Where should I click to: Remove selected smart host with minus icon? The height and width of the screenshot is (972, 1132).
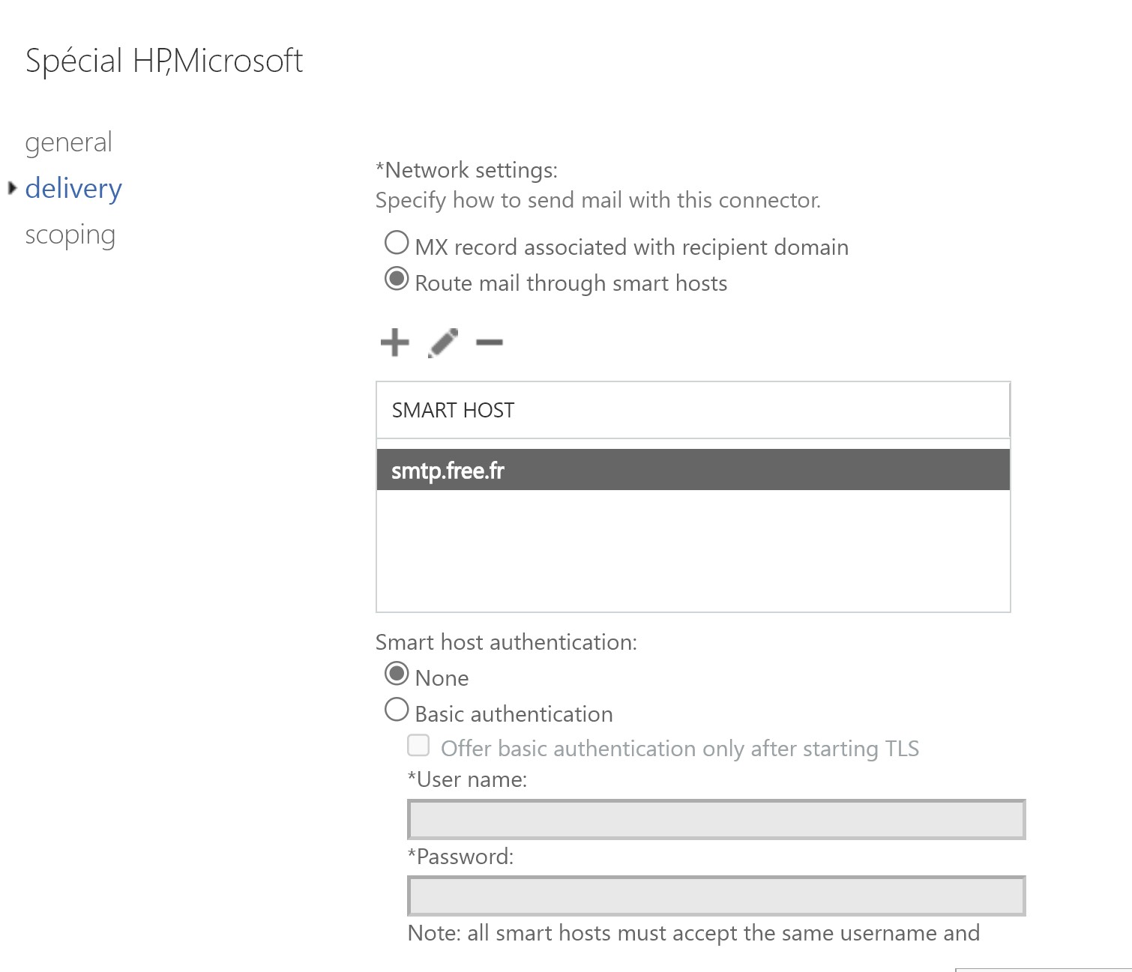[x=490, y=342]
